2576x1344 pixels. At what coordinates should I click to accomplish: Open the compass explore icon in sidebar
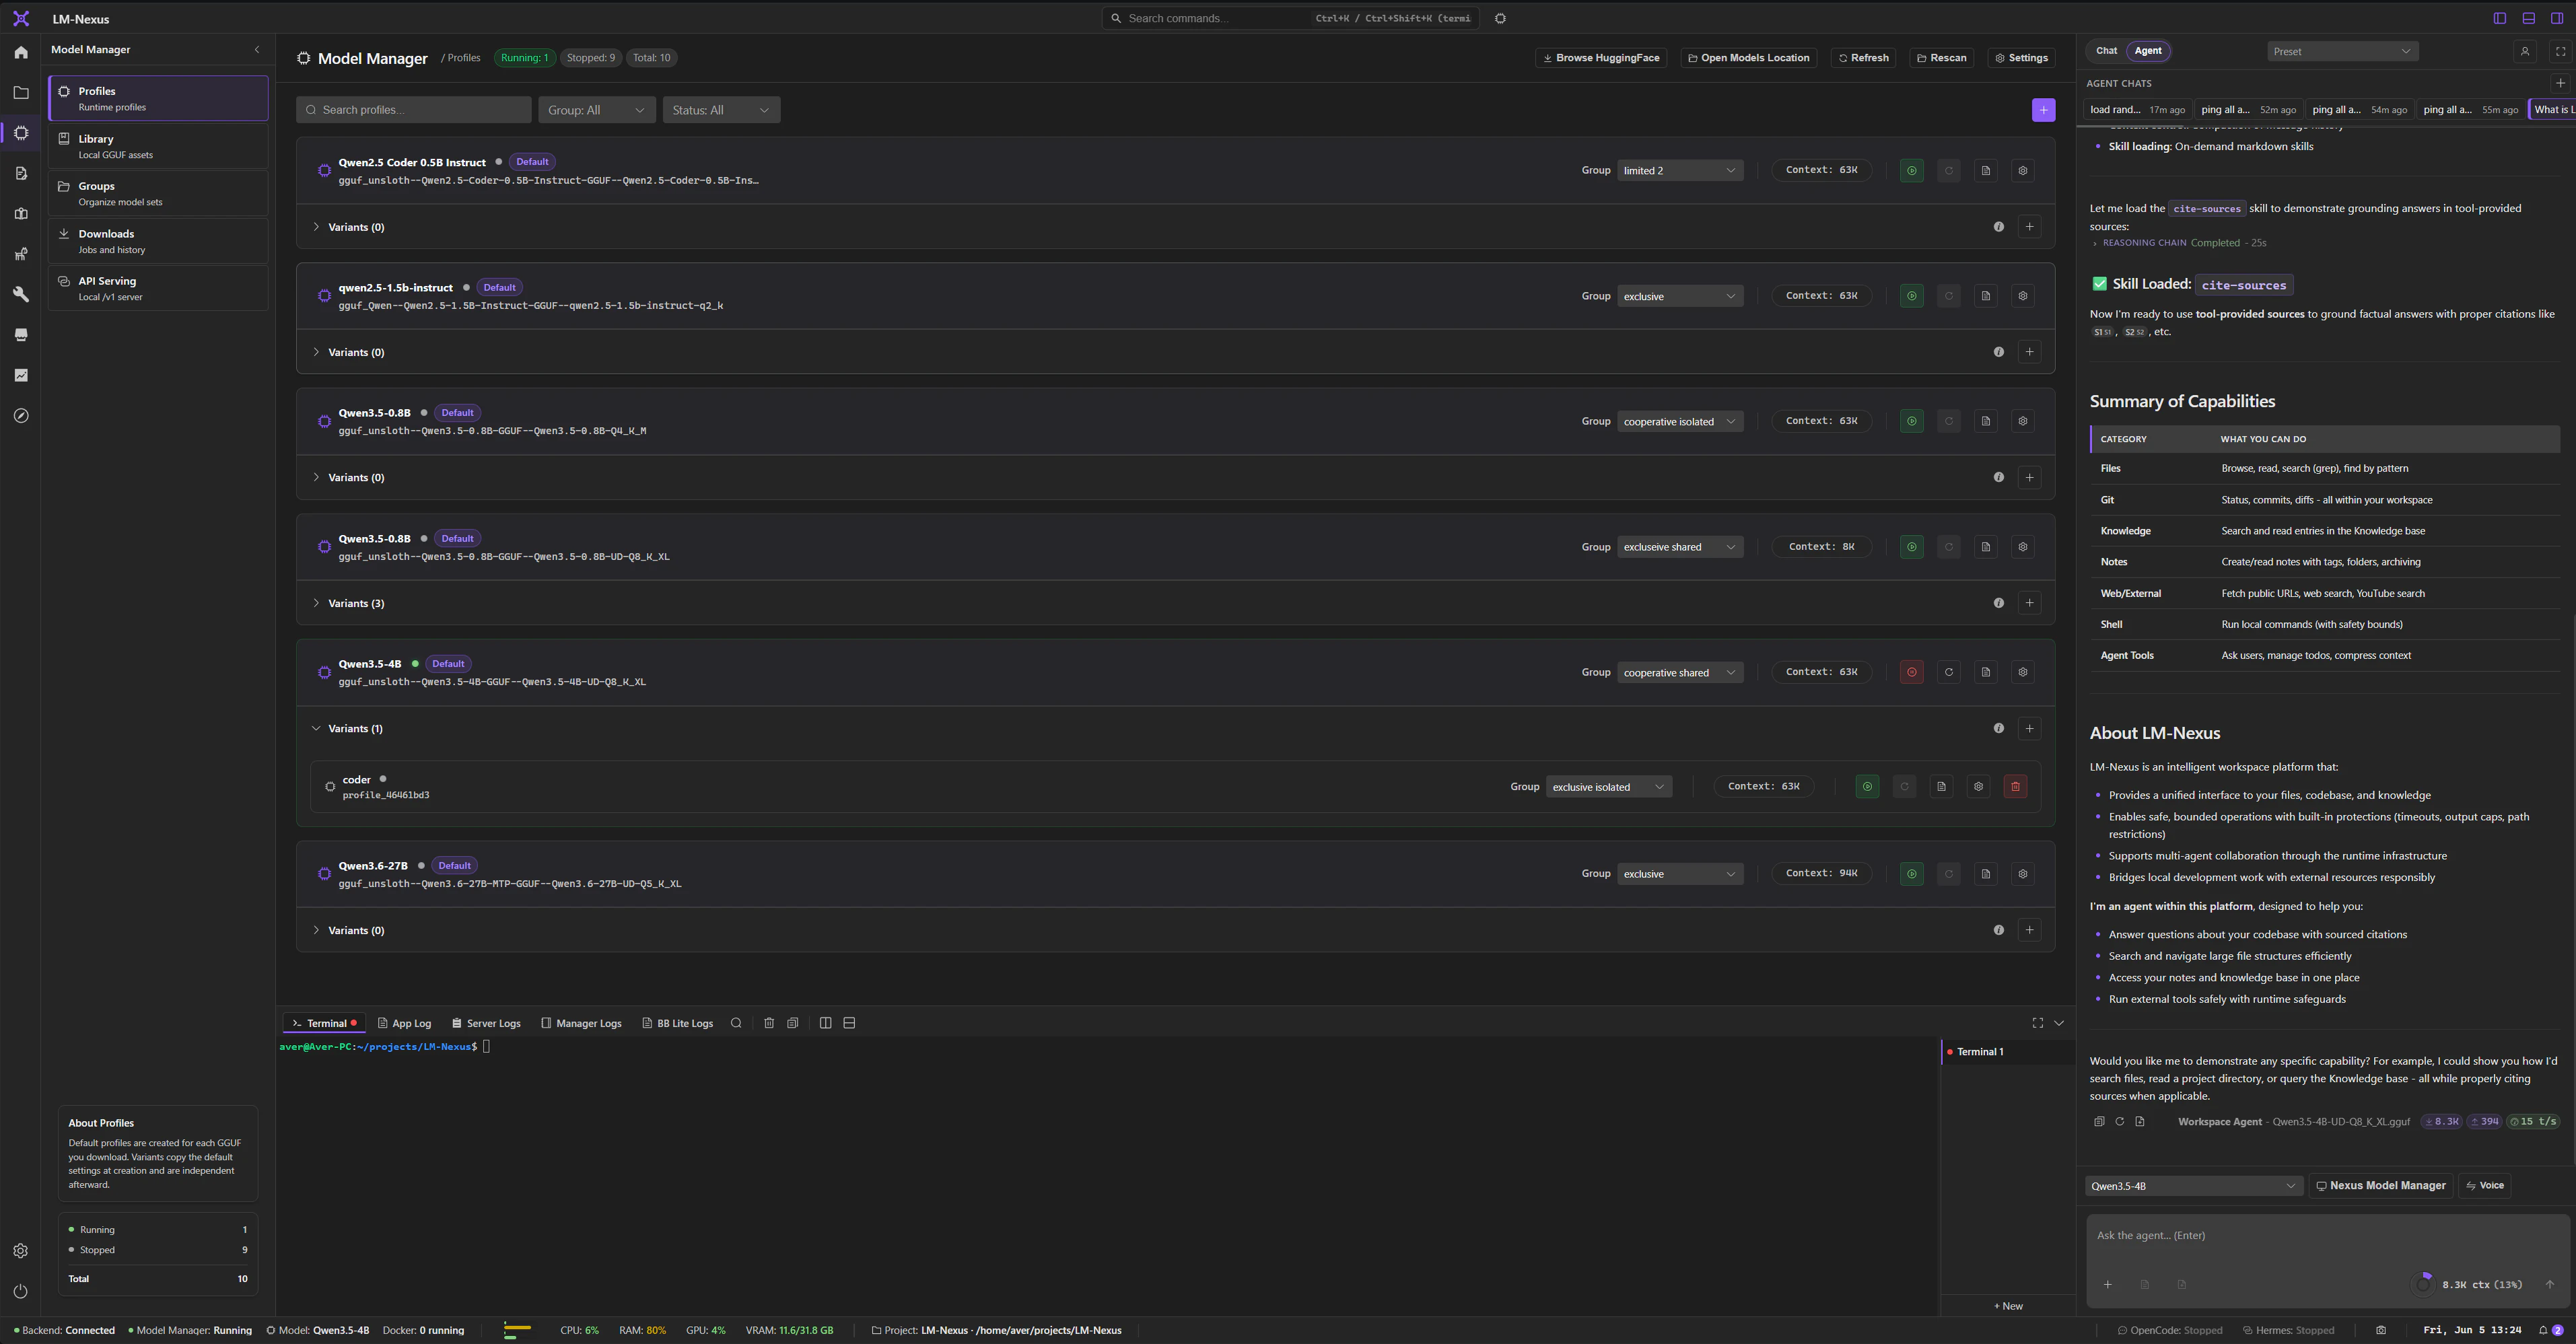(x=21, y=415)
